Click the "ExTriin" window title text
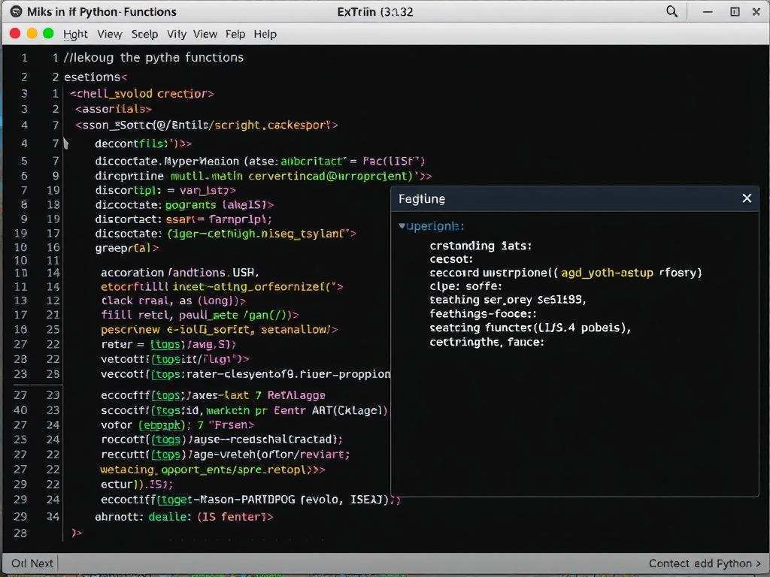This screenshot has height=577, width=770. [353, 12]
